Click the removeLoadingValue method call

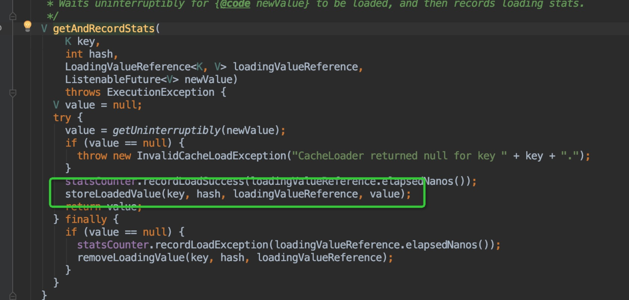[x=131, y=257]
